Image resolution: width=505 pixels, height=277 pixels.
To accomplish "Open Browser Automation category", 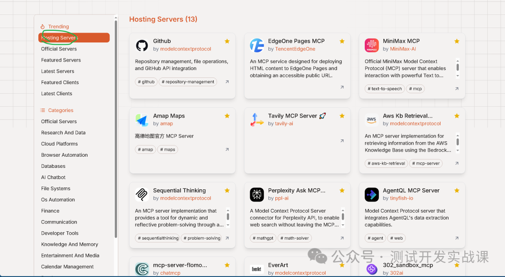I will [65, 155].
